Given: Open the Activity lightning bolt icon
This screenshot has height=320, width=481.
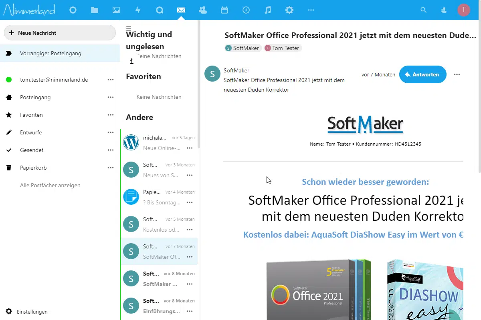Looking at the screenshot, I should click(x=138, y=10).
